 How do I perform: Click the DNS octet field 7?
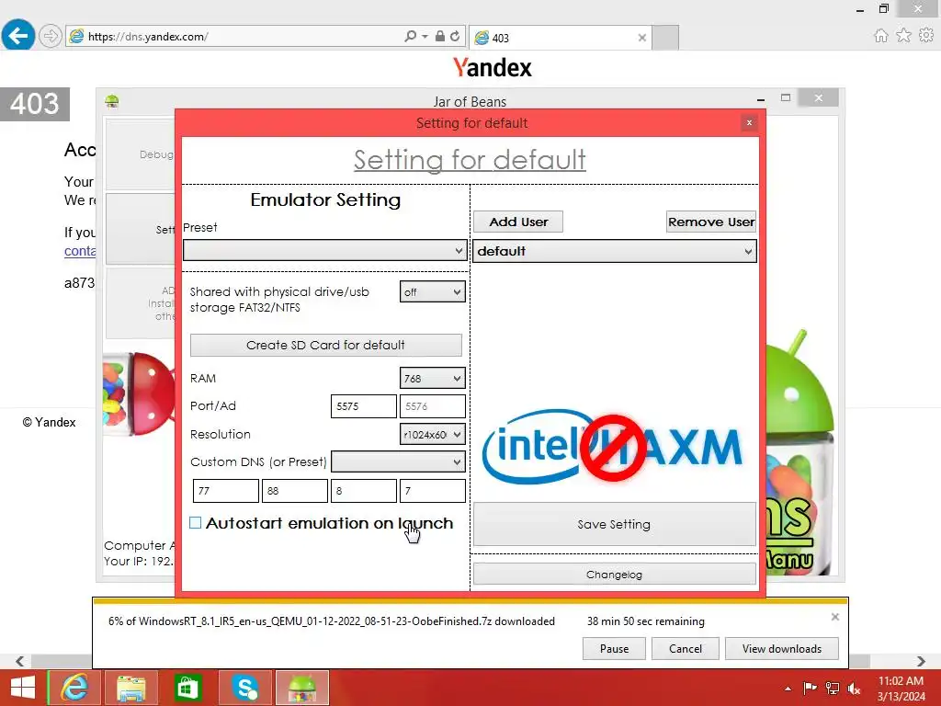[x=433, y=491]
